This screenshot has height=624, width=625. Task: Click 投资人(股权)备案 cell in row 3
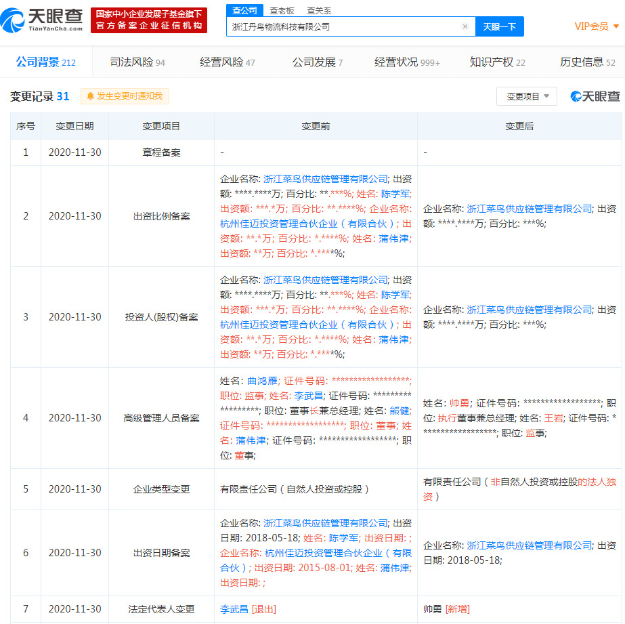161,317
